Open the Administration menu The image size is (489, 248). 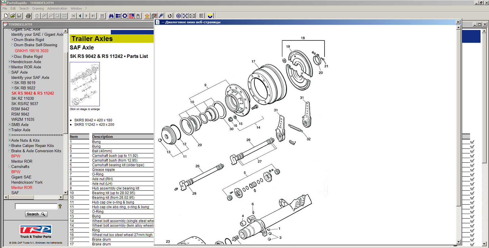tap(57, 8)
